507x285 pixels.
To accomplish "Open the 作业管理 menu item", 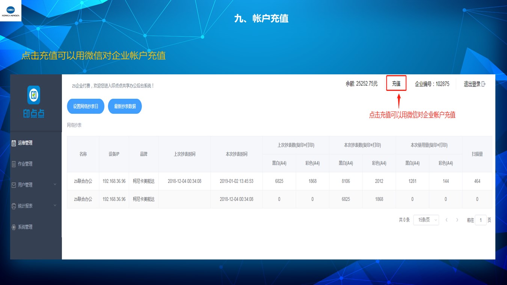I will pos(25,164).
